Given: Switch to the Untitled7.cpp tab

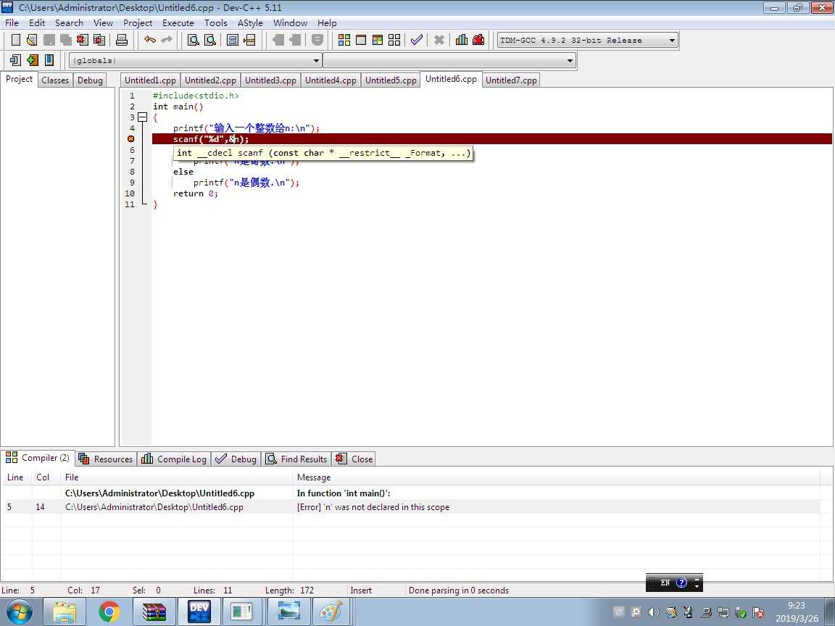Looking at the screenshot, I should point(511,80).
